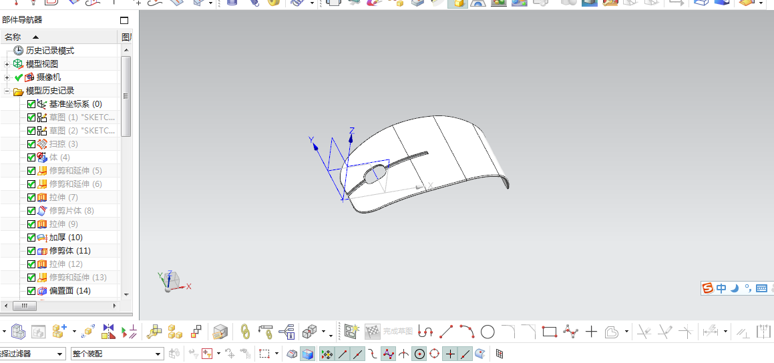This screenshot has width=774, height=363.
Task: Expand the 模型视图 tree node
Action: pyautogui.click(x=7, y=64)
